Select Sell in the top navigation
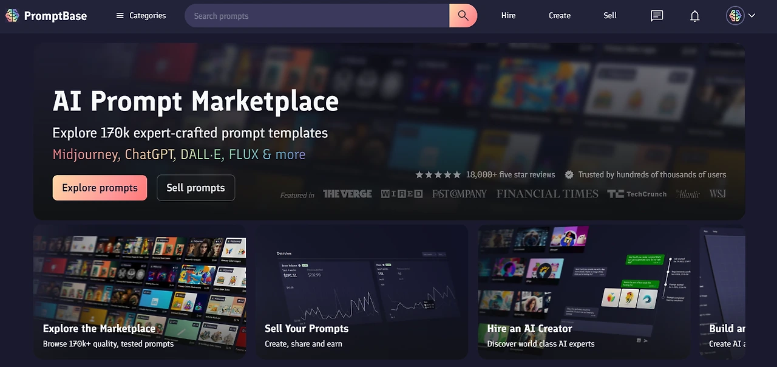The image size is (777, 367). pyautogui.click(x=610, y=16)
